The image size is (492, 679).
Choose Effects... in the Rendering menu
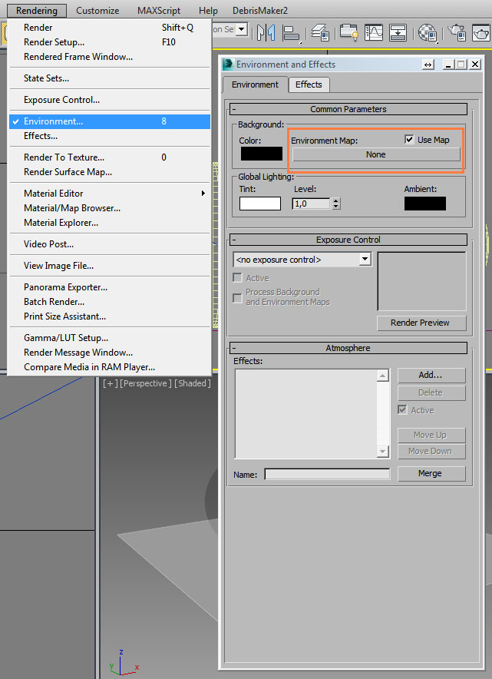110,136
